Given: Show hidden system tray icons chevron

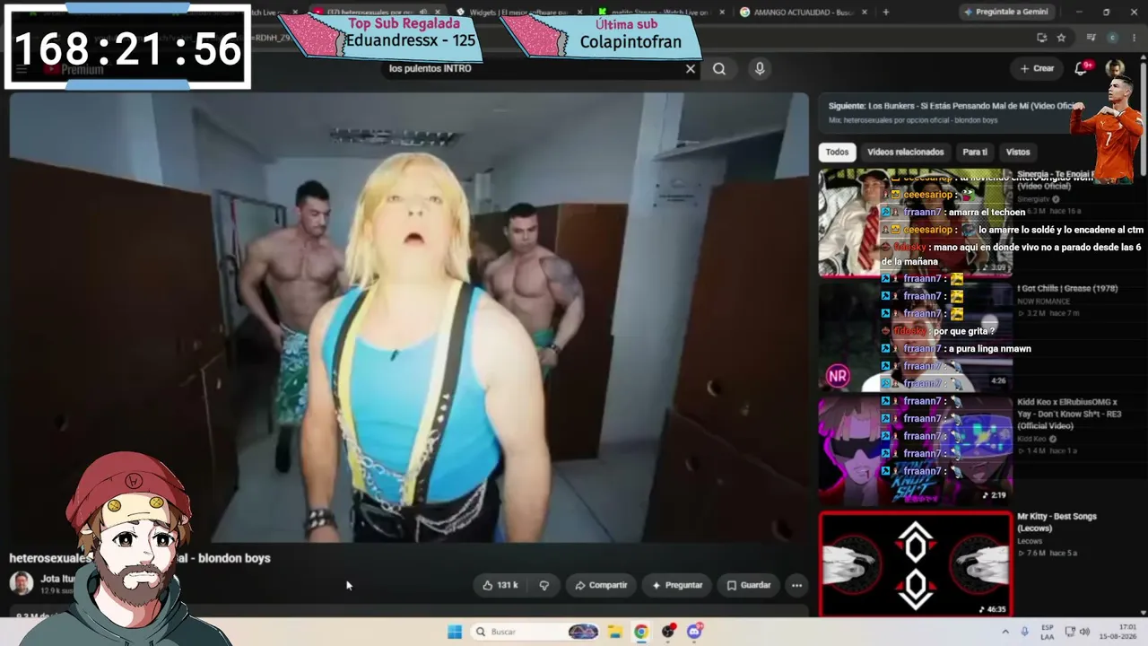Looking at the screenshot, I should click(x=1006, y=632).
